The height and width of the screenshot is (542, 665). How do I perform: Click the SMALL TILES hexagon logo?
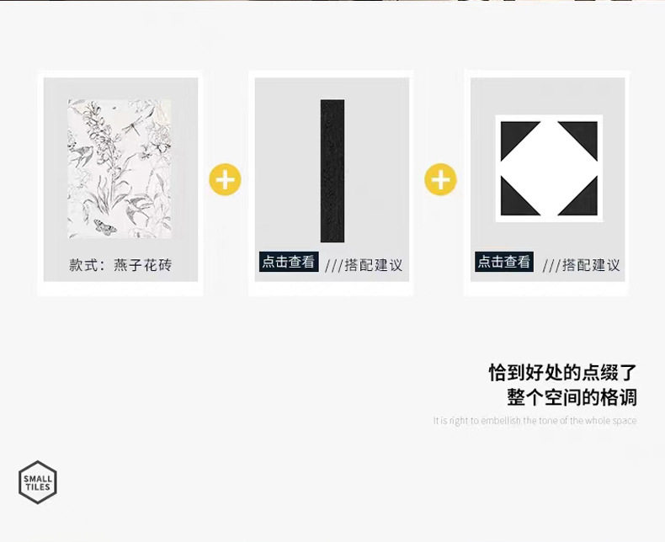click(38, 482)
